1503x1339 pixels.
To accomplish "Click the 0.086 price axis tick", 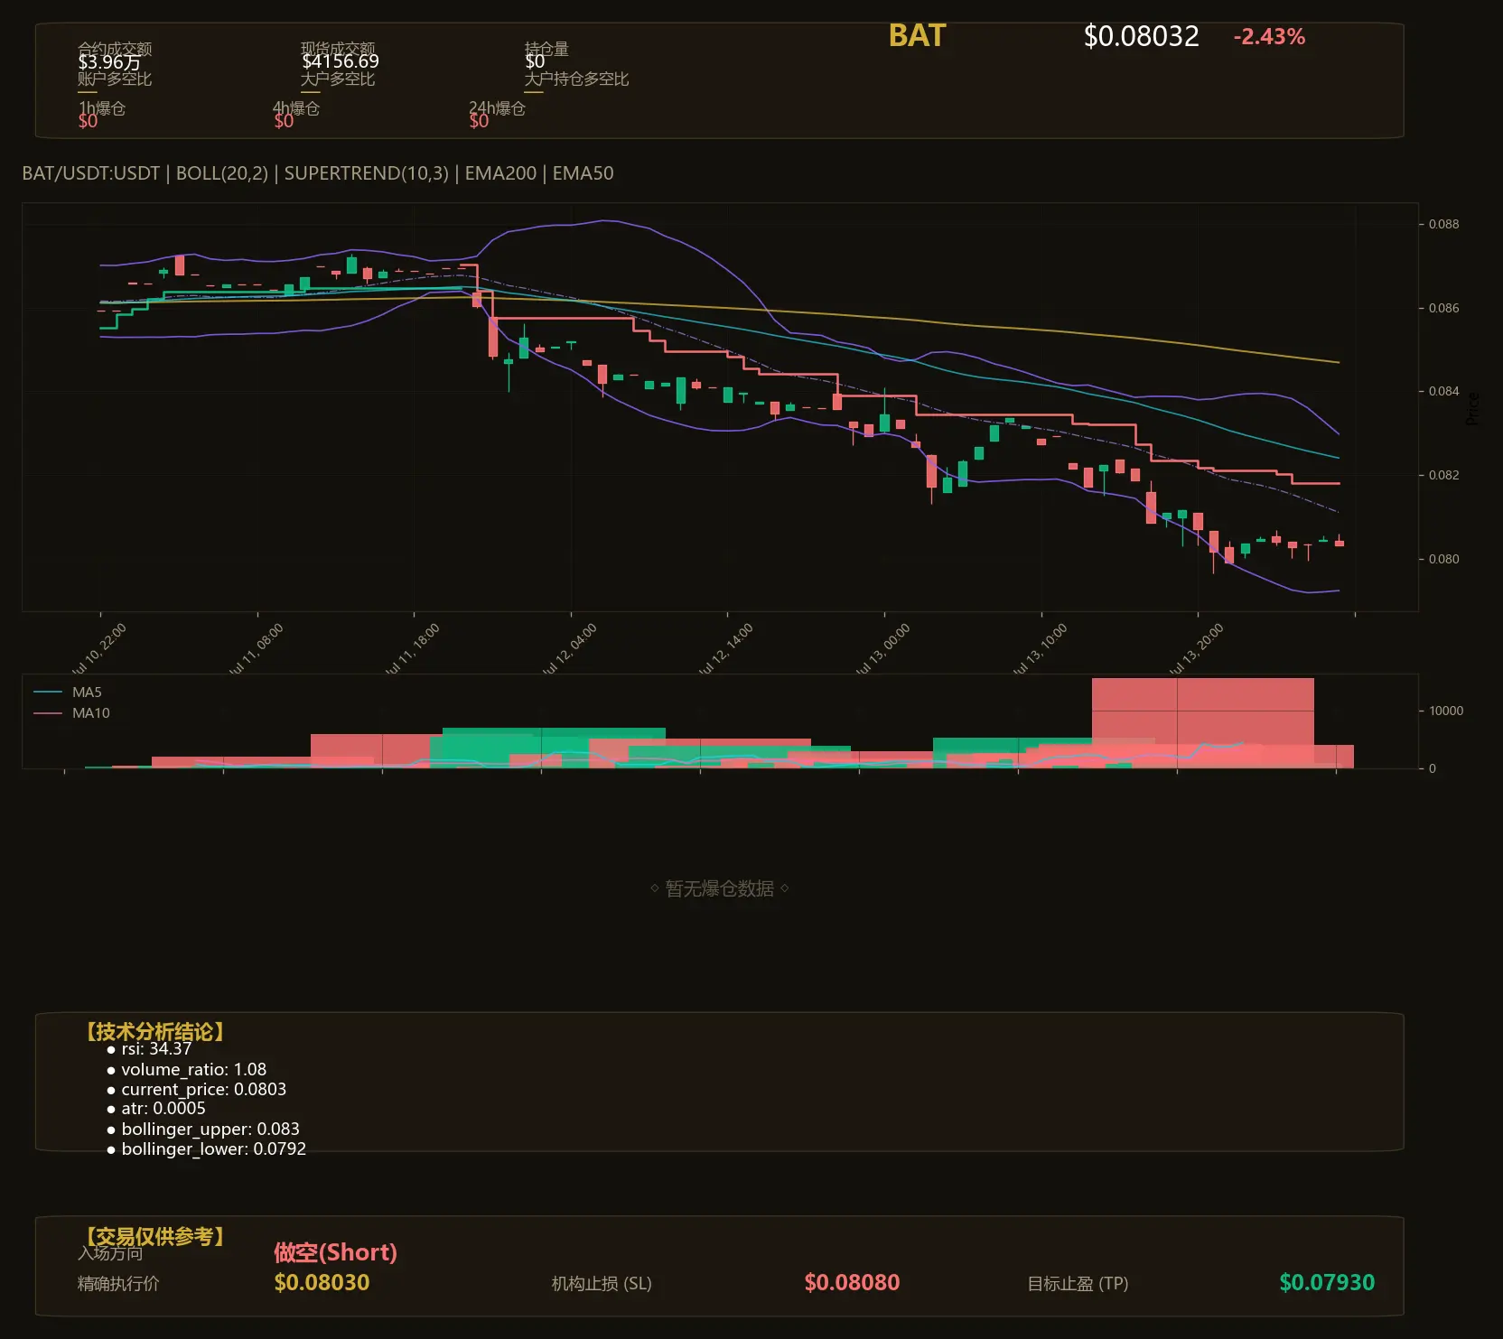I will pos(1443,308).
